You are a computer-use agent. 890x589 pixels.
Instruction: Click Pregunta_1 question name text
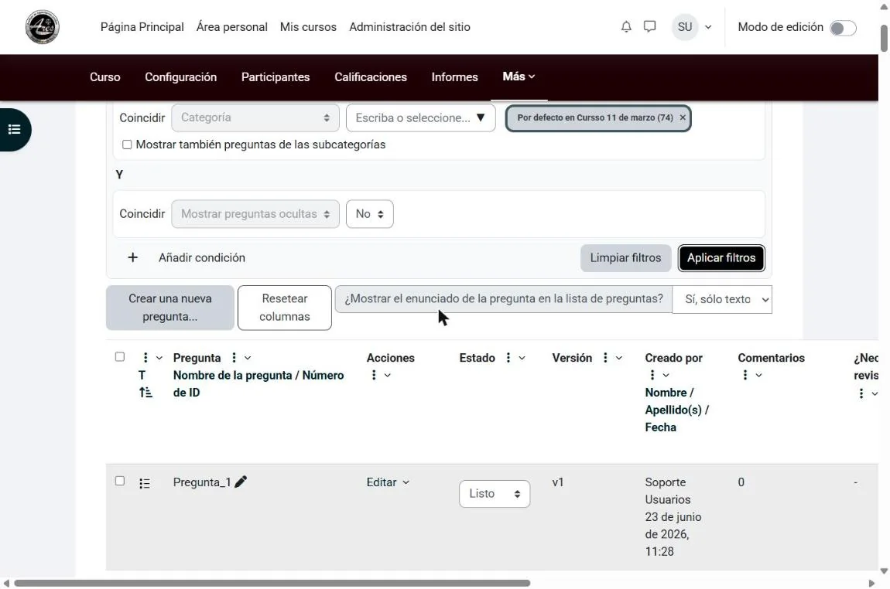tap(202, 482)
